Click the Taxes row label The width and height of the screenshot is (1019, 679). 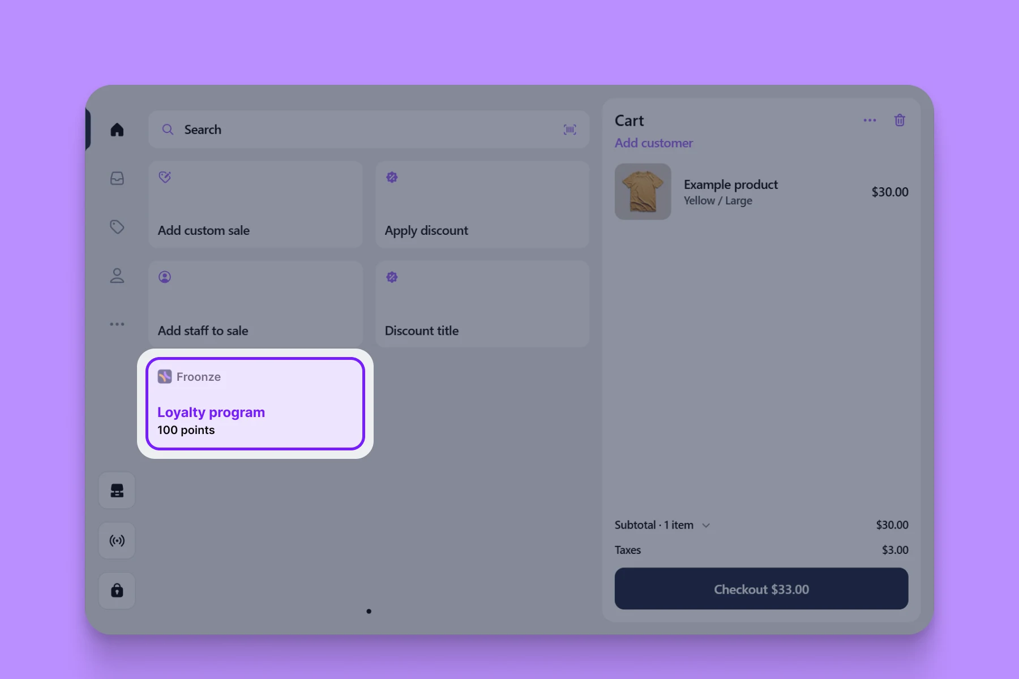click(628, 550)
